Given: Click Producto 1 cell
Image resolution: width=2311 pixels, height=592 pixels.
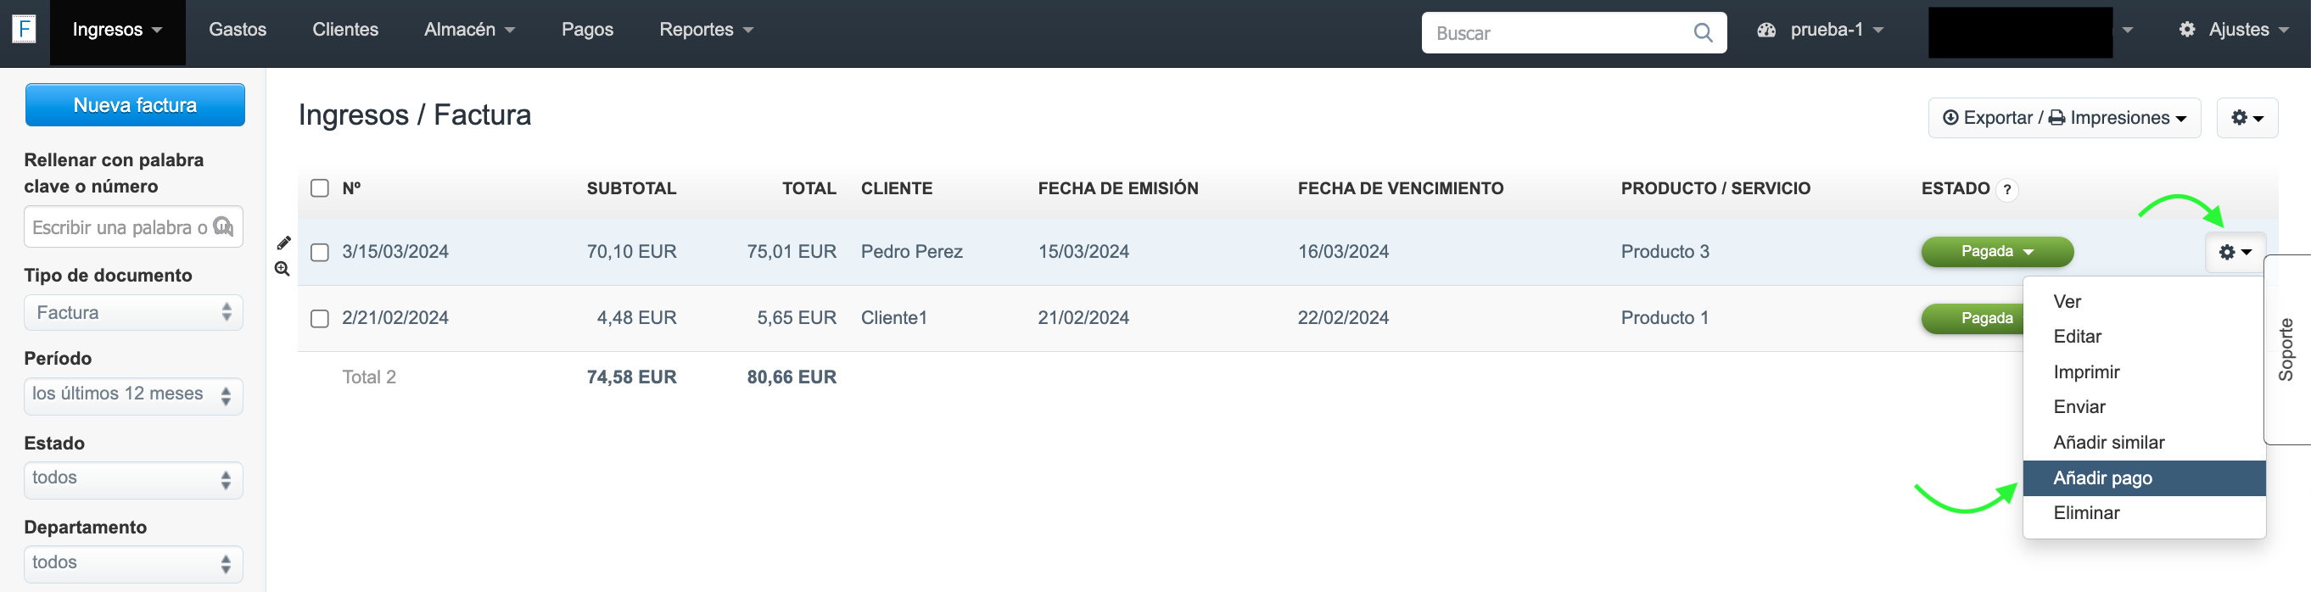Looking at the screenshot, I should (1665, 318).
